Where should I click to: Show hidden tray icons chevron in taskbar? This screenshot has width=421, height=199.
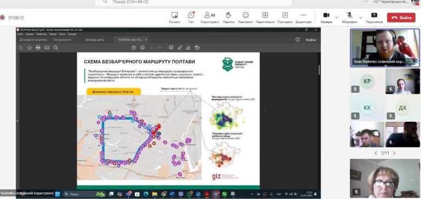[x=252, y=194]
